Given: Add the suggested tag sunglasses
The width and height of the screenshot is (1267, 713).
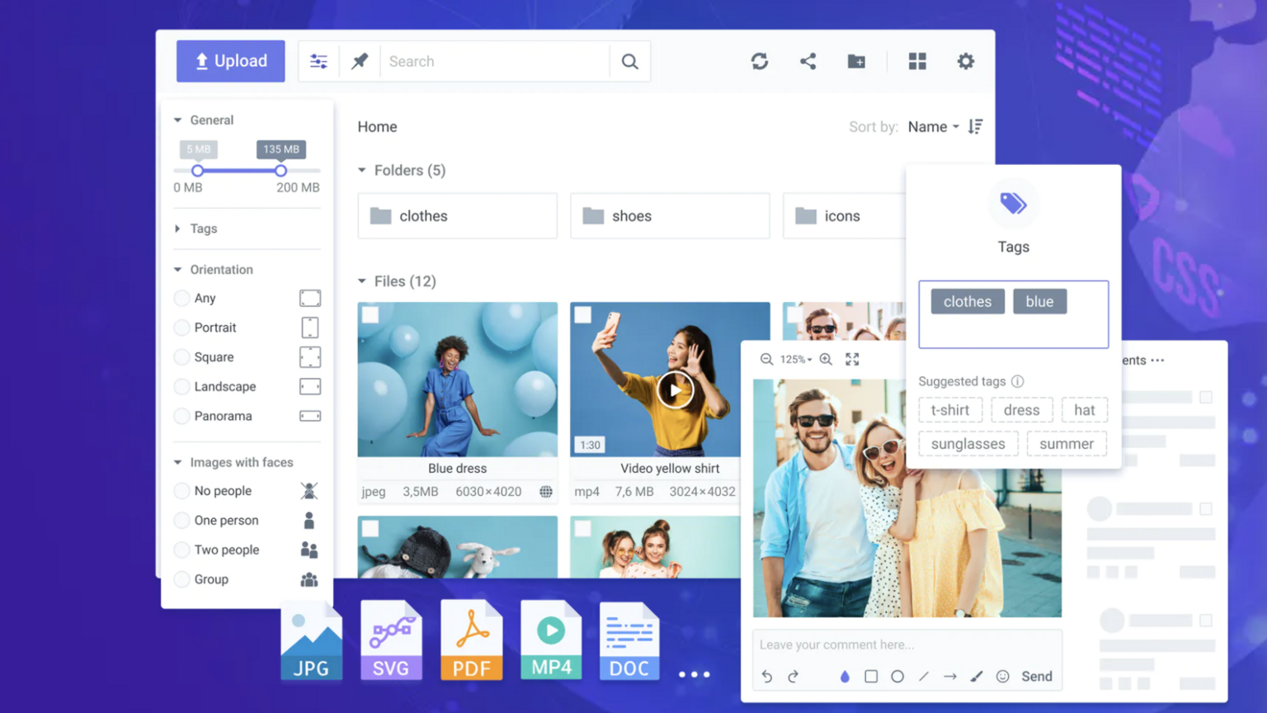Looking at the screenshot, I should [968, 444].
